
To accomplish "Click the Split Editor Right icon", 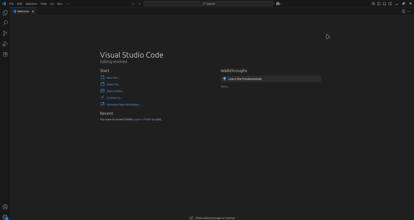I will tap(403, 11).
